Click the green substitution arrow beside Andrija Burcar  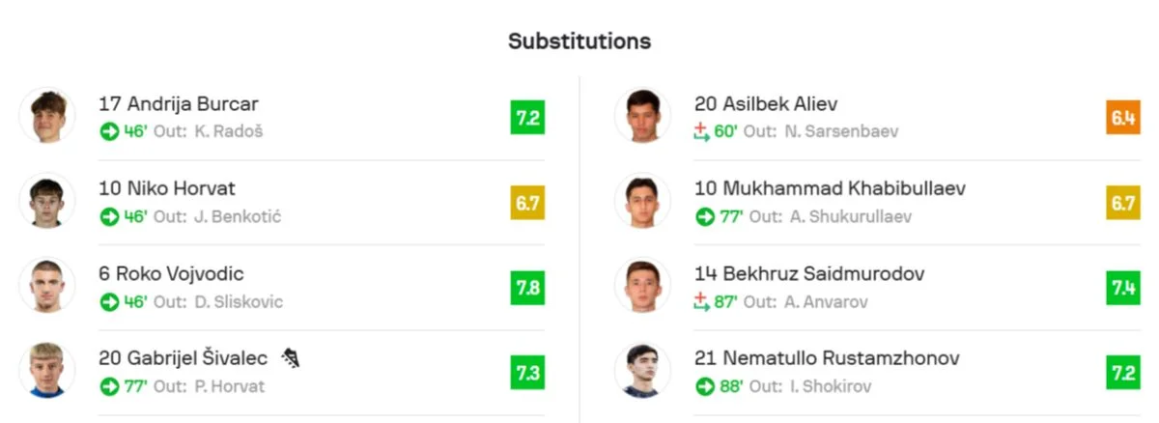pos(108,131)
